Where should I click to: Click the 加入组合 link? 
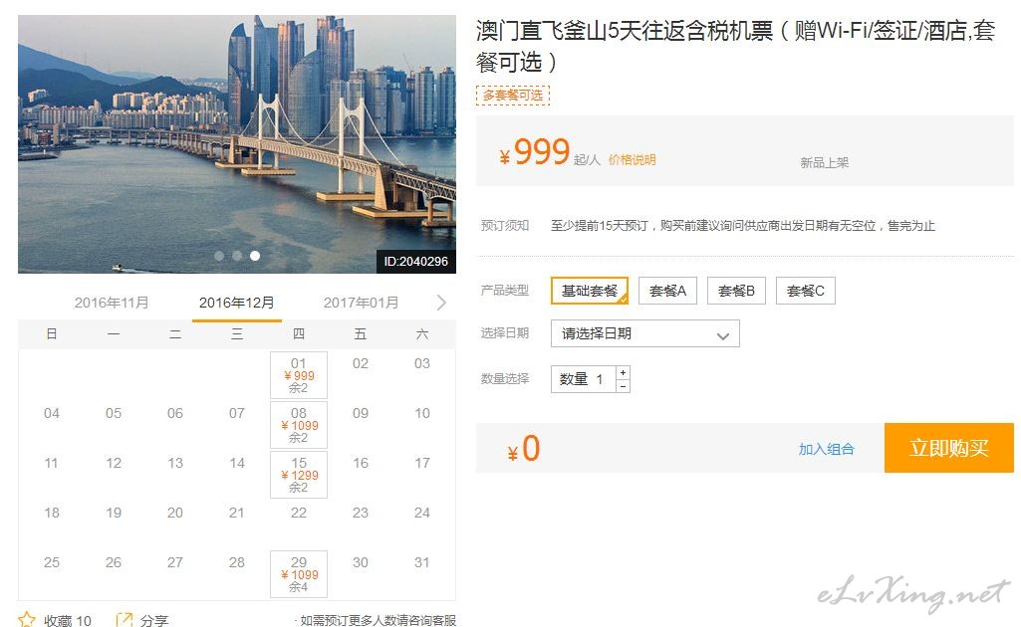coord(827,449)
